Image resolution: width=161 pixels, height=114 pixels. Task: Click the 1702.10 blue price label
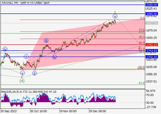click(x=152, y=57)
